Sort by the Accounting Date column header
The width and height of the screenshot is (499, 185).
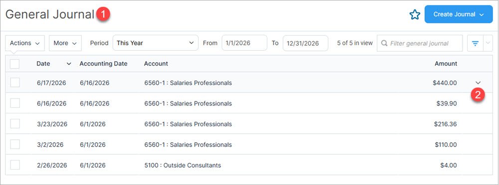click(x=103, y=64)
